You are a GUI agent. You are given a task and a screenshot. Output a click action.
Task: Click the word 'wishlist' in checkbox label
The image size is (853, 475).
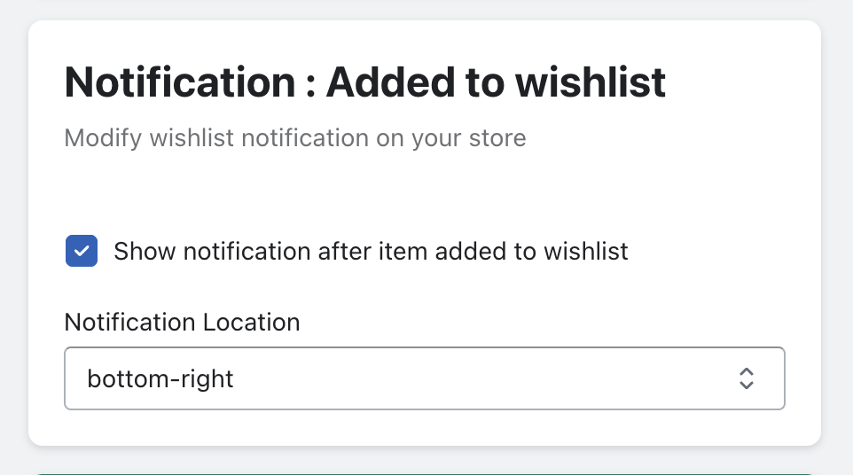[x=586, y=251]
